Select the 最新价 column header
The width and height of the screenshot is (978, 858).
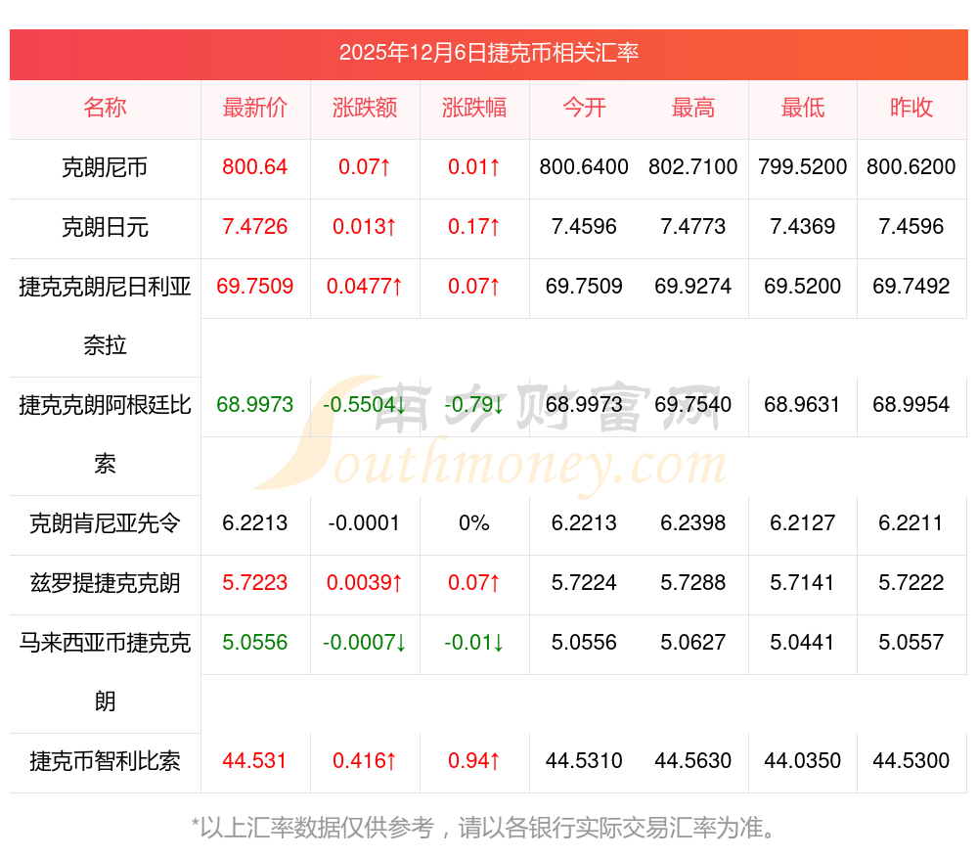[x=255, y=109]
